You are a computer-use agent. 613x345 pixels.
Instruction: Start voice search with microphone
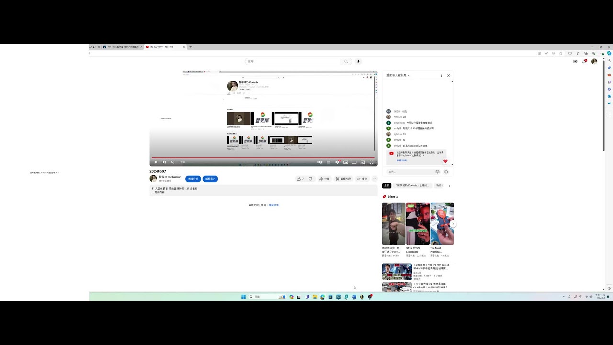pyautogui.click(x=358, y=61)
